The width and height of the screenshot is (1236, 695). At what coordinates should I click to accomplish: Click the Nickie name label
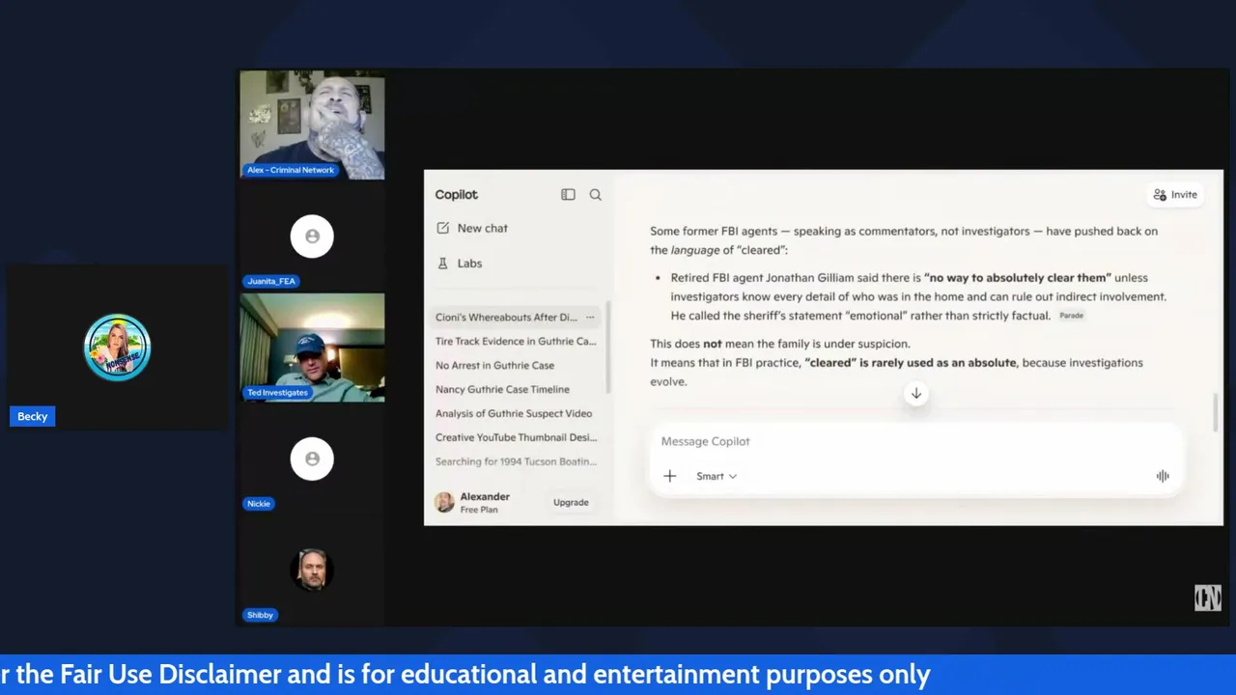[259, 504]
